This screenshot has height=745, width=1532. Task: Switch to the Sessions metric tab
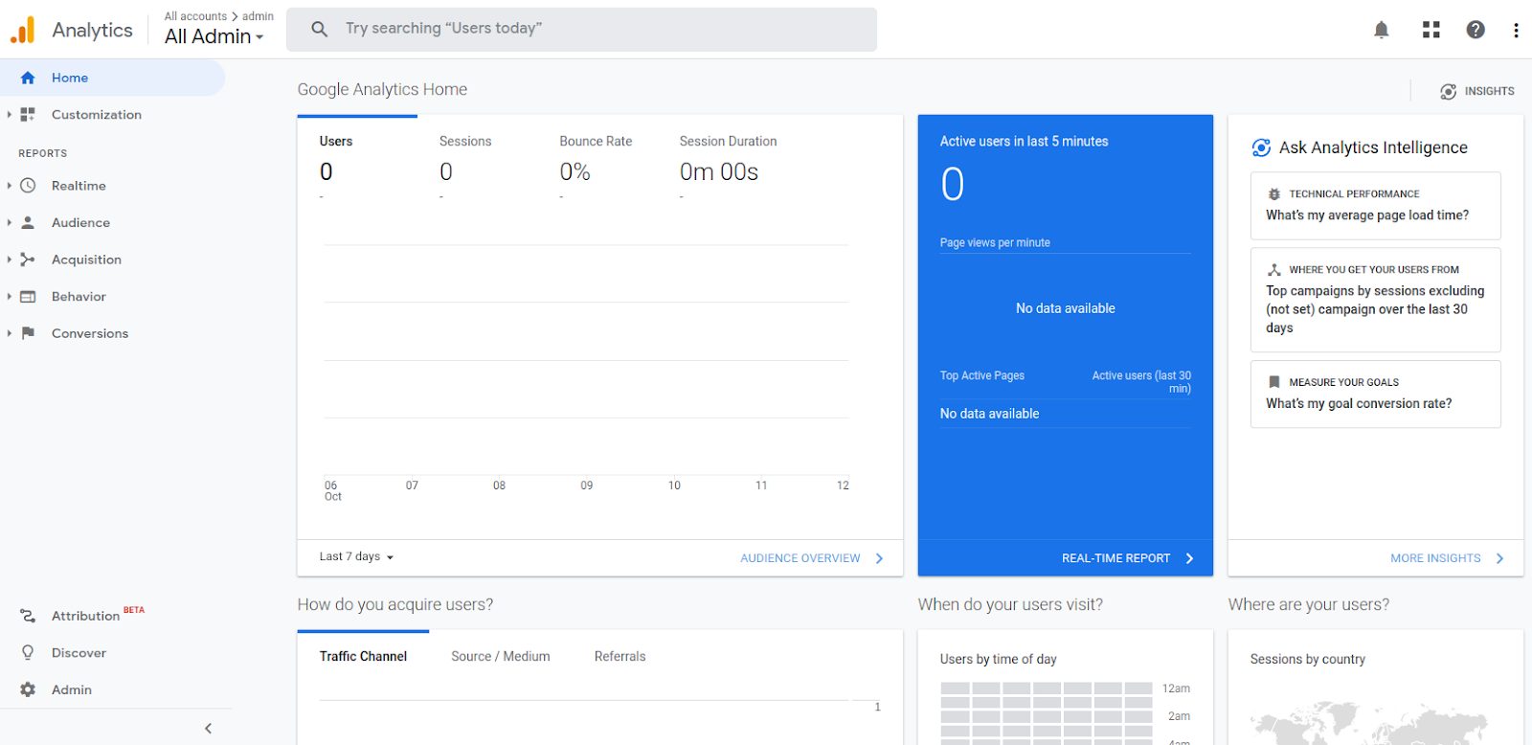coord(465,142)
